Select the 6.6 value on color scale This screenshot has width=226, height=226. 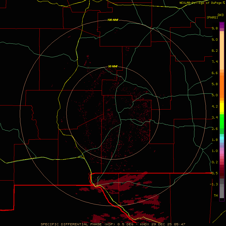coord(215,73)
